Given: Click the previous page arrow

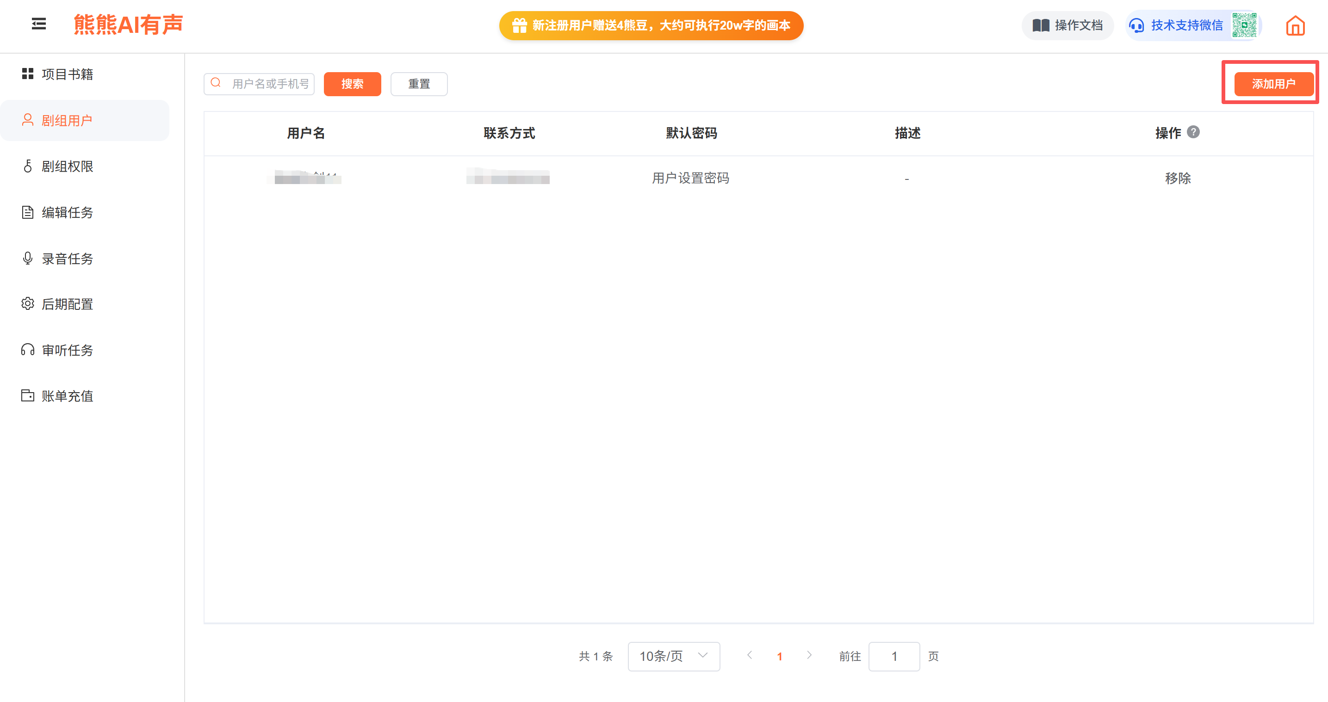Looking at the screenshot, I should point(750,655).
